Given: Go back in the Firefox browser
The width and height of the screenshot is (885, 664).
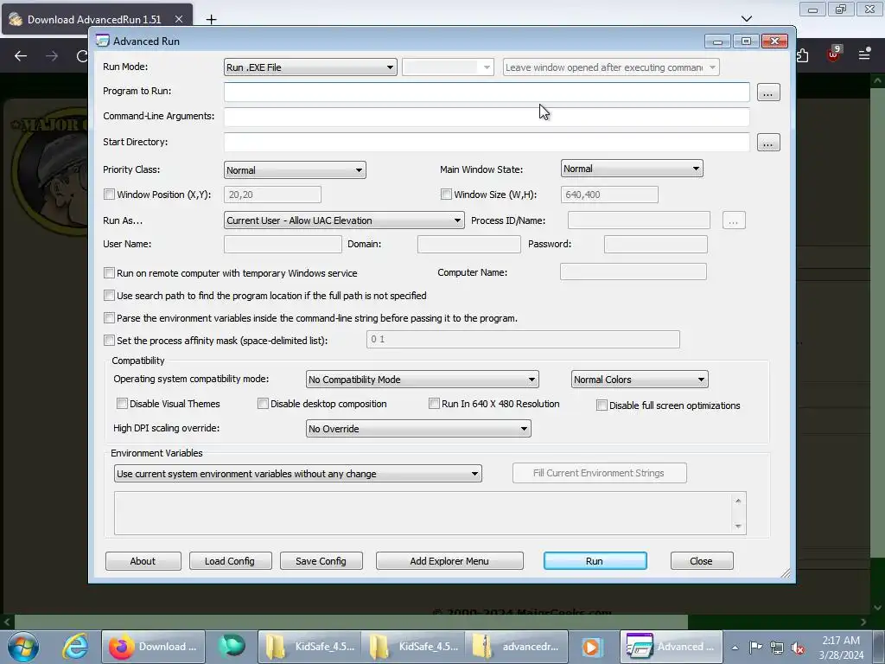Looking at the screenshot, I should (21, 56).
